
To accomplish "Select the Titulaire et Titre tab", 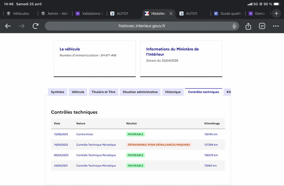I will (x=103, y=92).
